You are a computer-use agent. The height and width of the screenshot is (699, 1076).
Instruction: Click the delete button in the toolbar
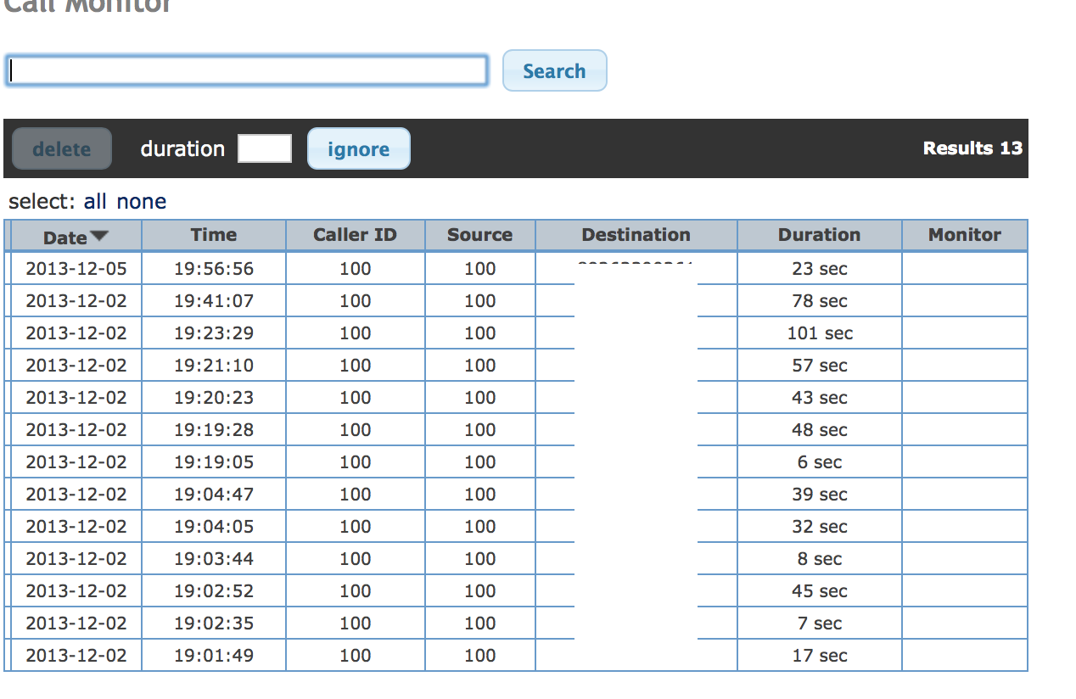(x=62, y=149)
